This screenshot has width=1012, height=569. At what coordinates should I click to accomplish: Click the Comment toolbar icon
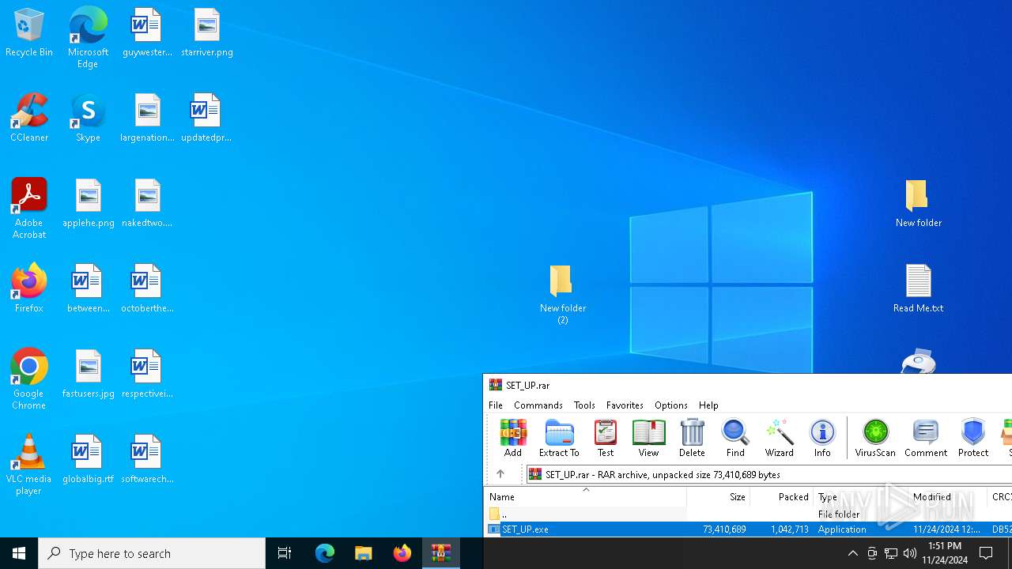click(926, 438)
